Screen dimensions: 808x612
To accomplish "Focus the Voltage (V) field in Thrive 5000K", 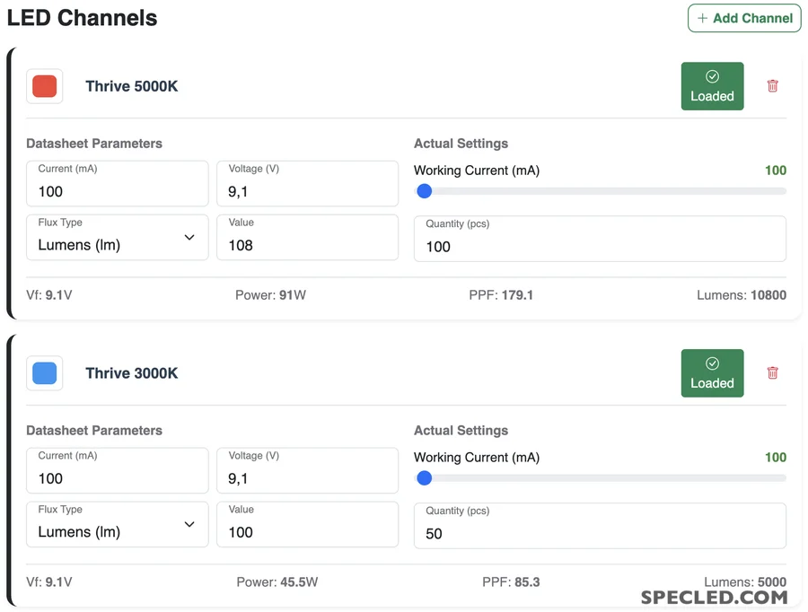I will pos(308,183).
